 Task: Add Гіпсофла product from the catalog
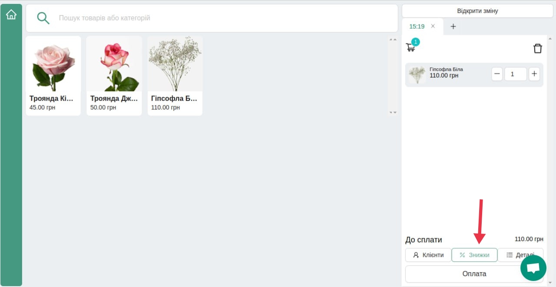[x=175, y=76]
